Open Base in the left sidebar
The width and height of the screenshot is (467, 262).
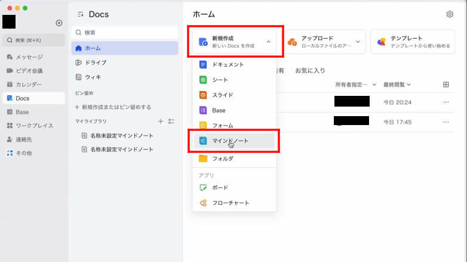[x=33, y=112]
